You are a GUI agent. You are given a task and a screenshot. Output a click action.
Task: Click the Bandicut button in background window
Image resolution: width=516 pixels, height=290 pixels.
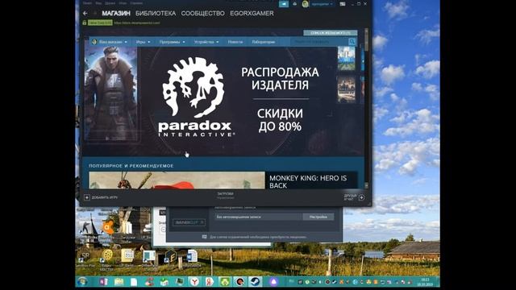pos(189,222)
